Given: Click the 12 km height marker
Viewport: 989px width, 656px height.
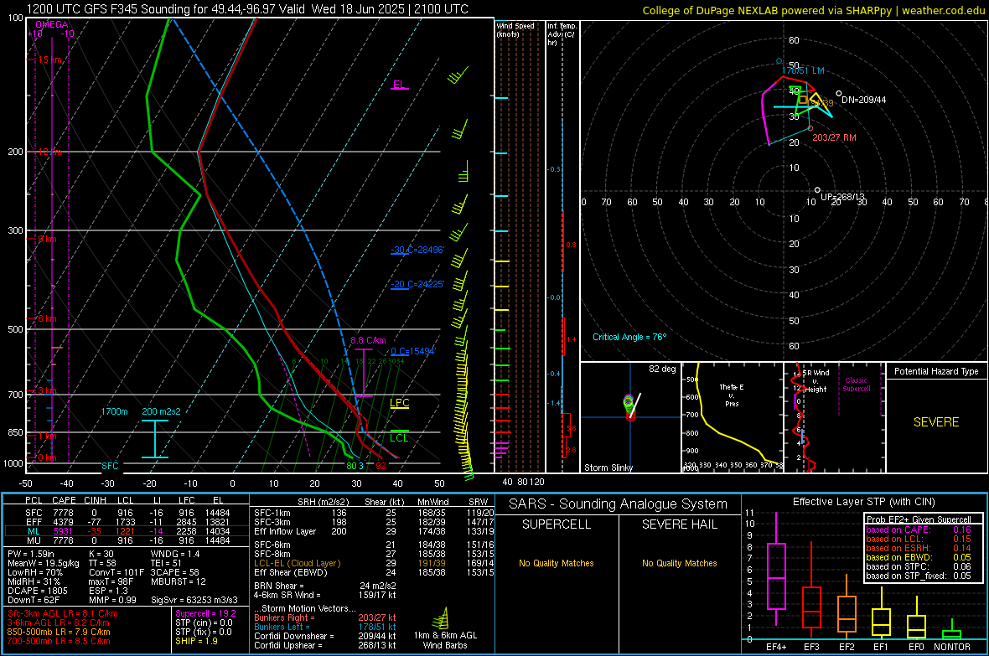Looking at the screenshot, I should coord(49,152).
